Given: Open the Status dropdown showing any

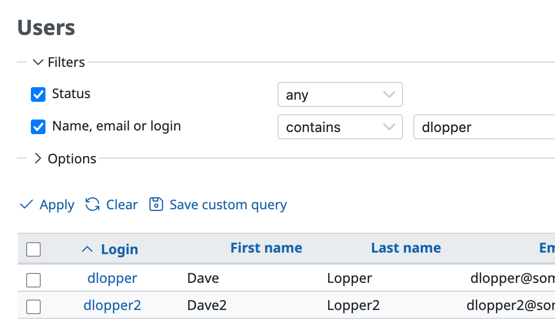Looking at the screenshot, I should [340, 95].
